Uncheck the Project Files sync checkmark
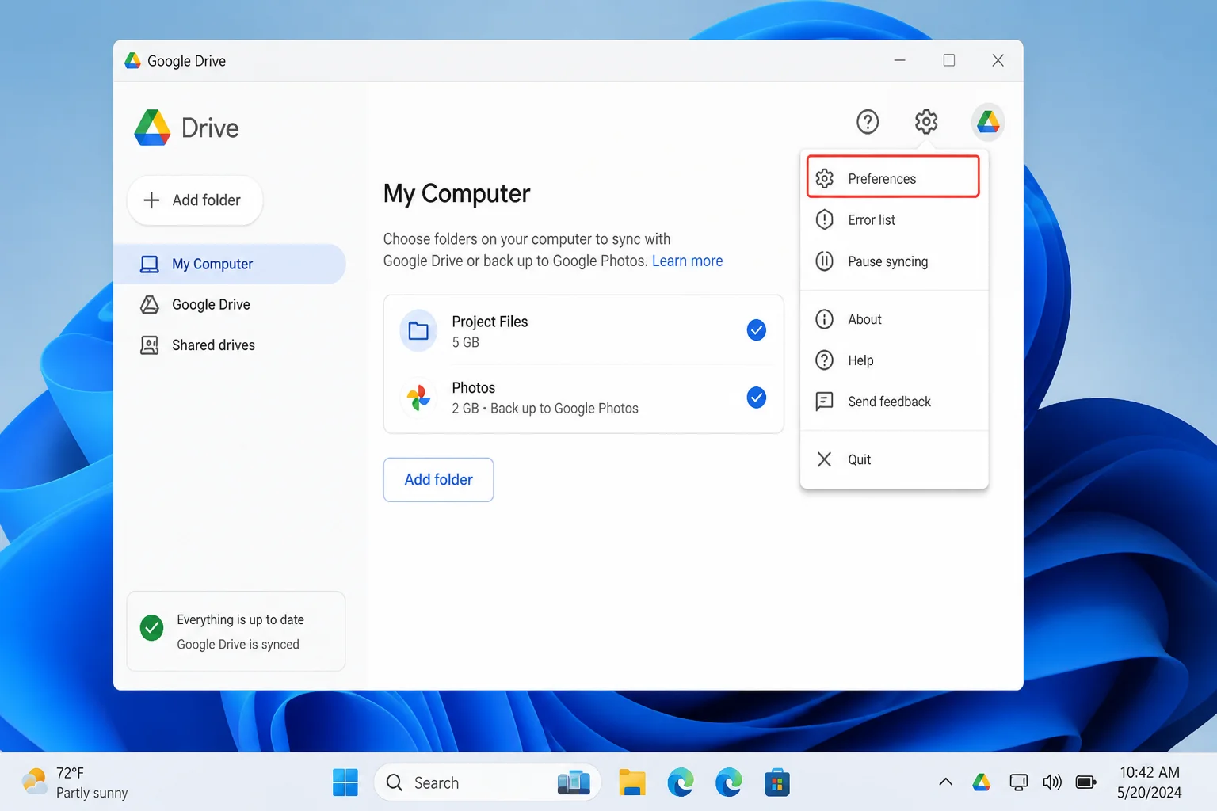Viewport: 1217px width, 811px height. point(757,329)
